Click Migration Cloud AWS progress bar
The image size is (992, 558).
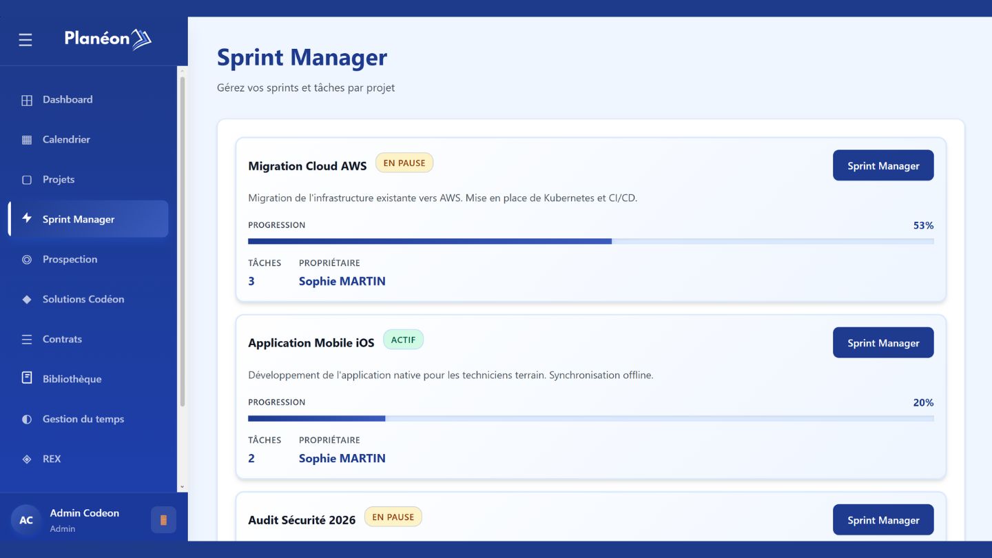[x=591, y=241]
